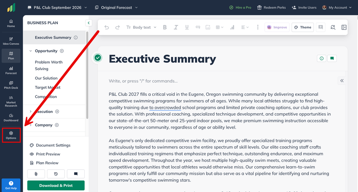Click Invite Users in the top bar

pos(304,7)
